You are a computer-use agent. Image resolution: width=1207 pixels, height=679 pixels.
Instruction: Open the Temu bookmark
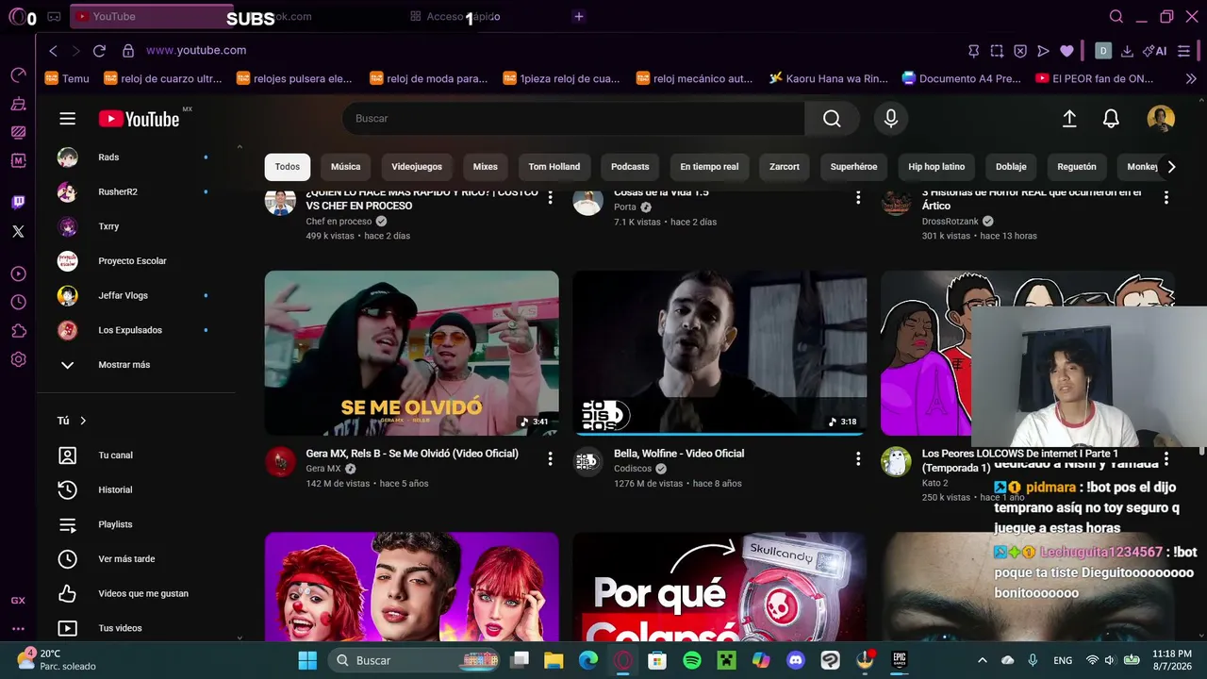pyautogui.click(x=67, y=79)
